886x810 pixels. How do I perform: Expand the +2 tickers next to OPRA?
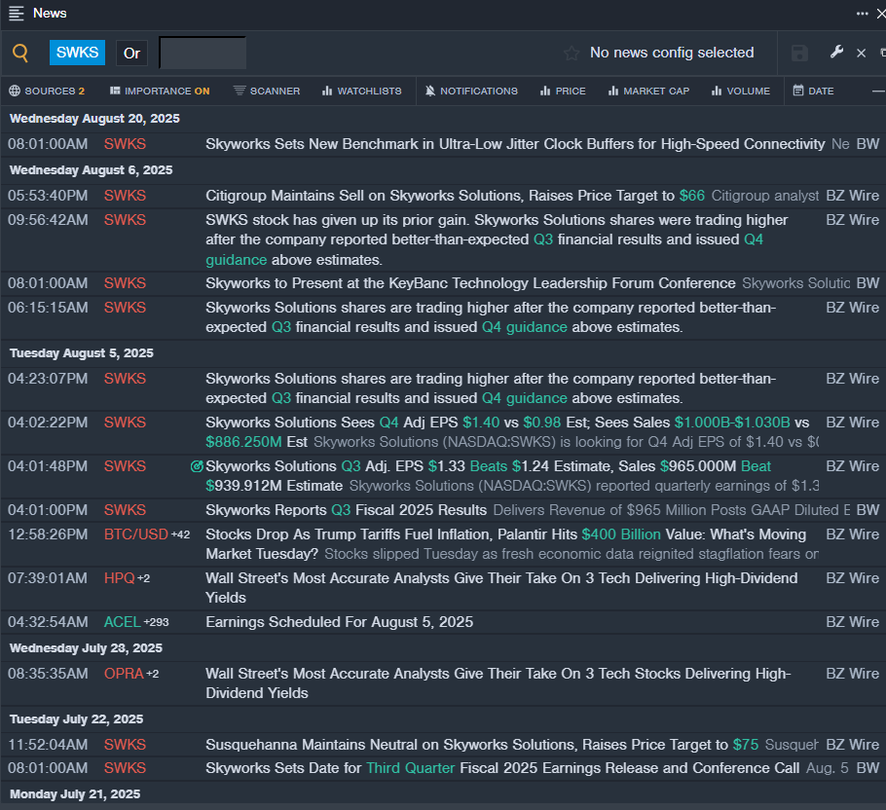153,674
